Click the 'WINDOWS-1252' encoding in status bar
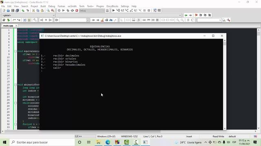The image size is (261, 146). click(x=129, y=136)
